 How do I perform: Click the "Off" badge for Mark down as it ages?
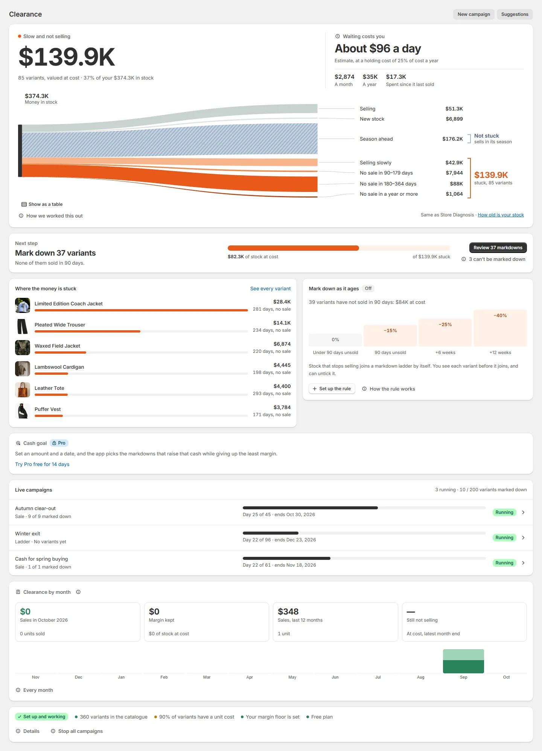pos(368,288)
